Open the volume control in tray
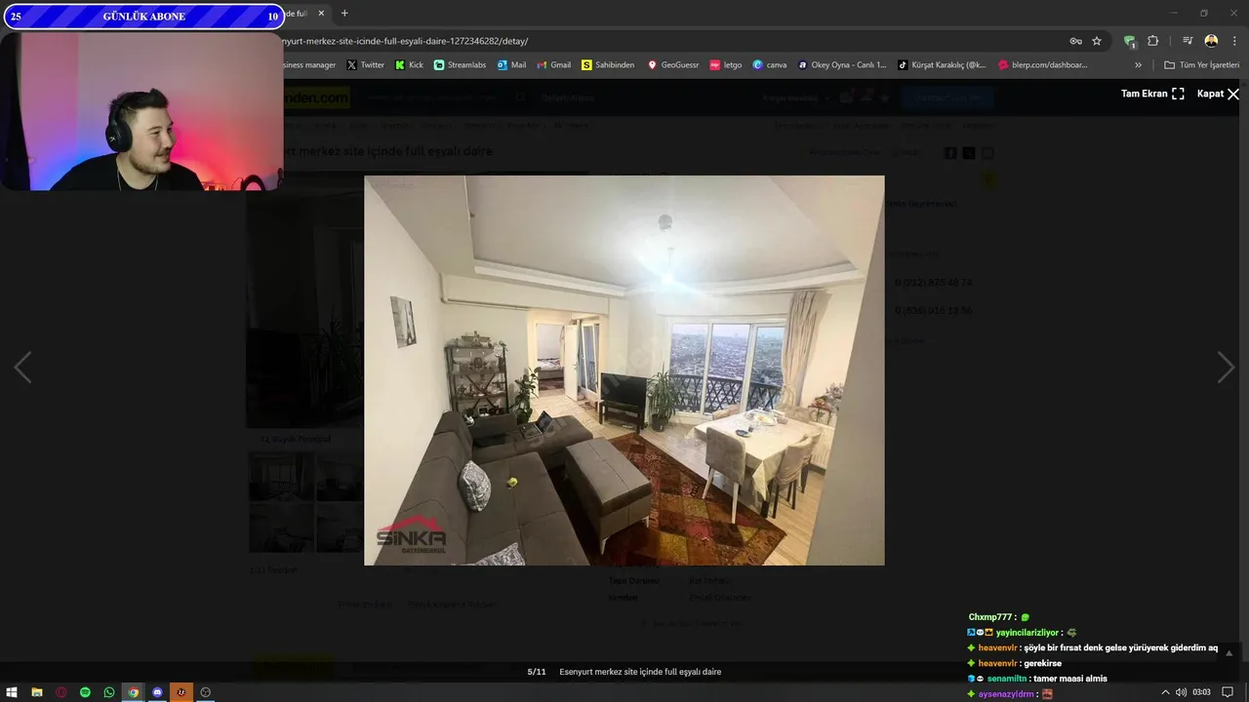The width and height of the screenshot is (1249, 702). click(x=1182, y=692)
